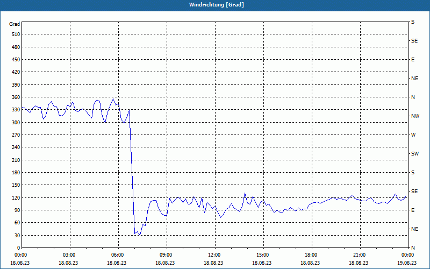This screenshot has height=269, width=430.
Task: Select the E compass label at 450 gridline
Action: pos(413,60)
